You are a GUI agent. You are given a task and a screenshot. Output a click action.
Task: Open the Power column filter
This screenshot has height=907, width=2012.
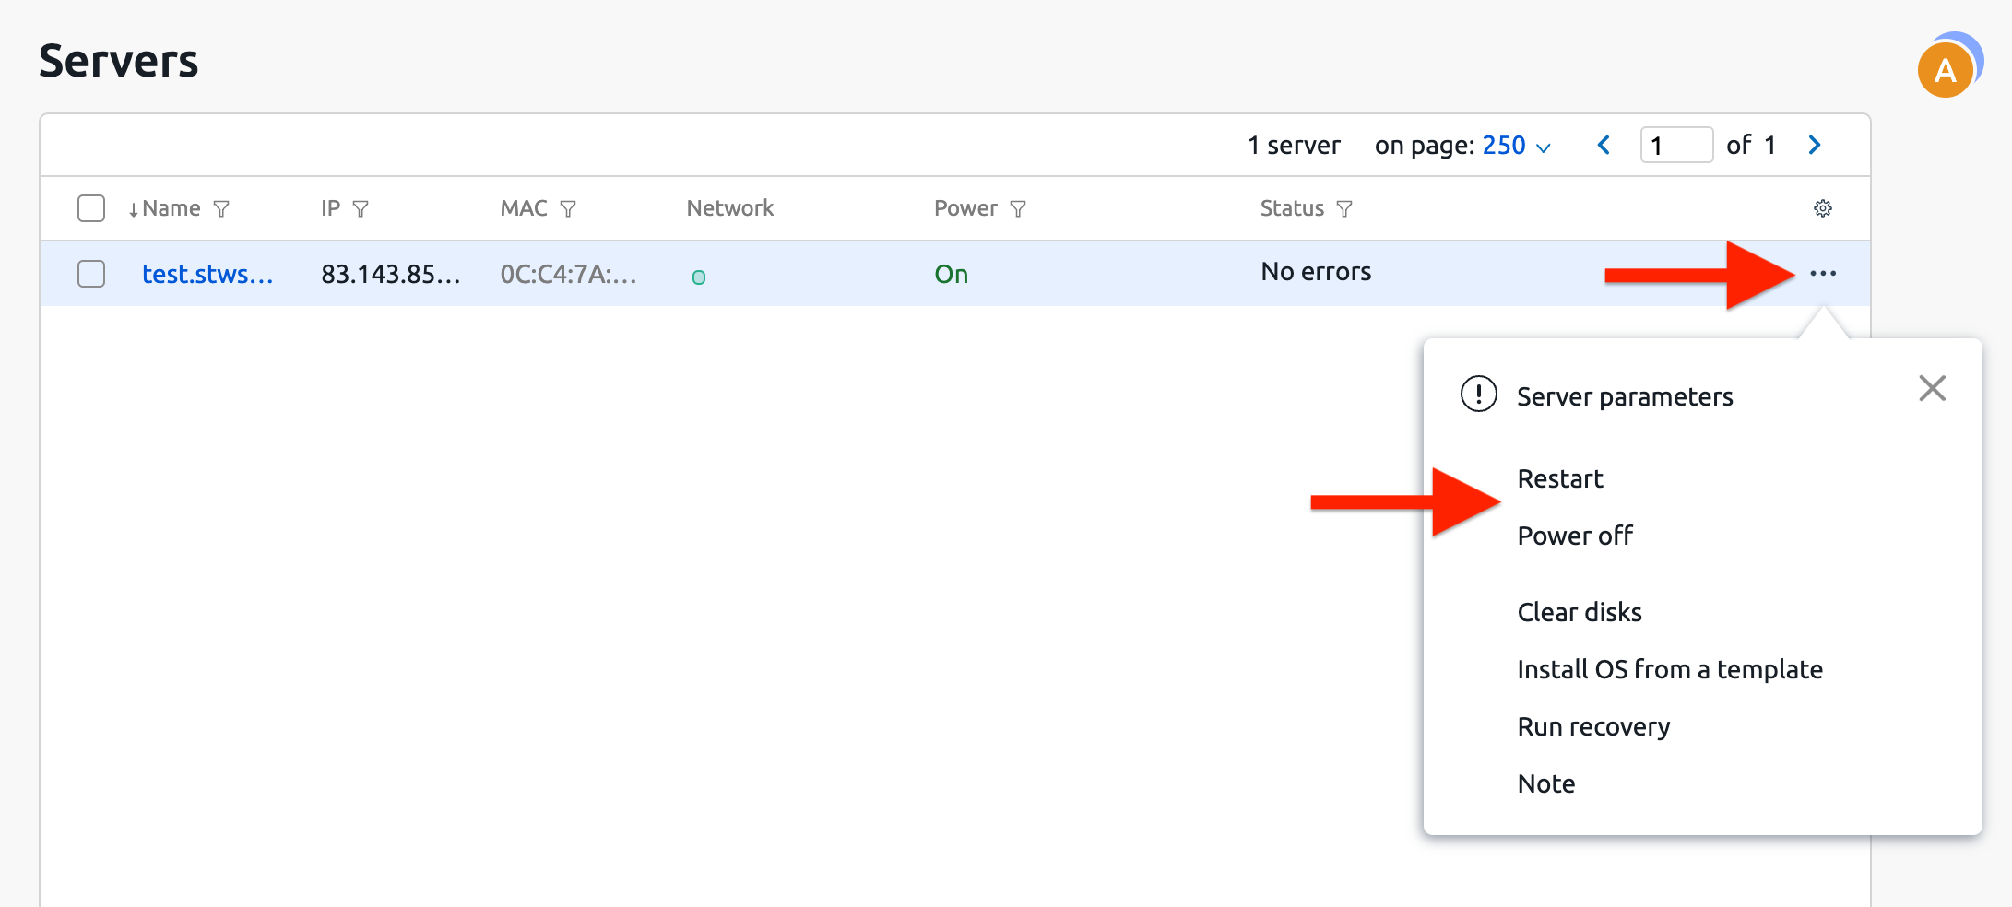point(1018,209)
